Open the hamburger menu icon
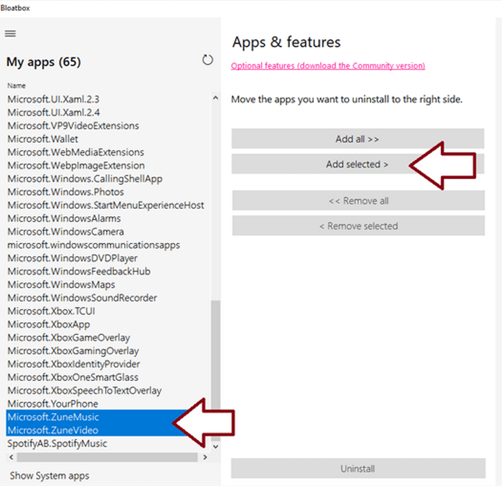This screenshot has height=486, width=502. pos(10,33)
